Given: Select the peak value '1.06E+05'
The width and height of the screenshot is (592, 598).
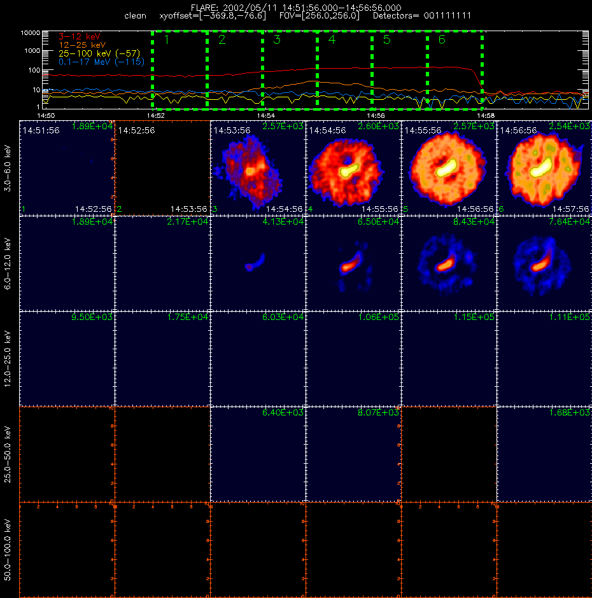Looking at the screenshot, I should click(378, 317).
